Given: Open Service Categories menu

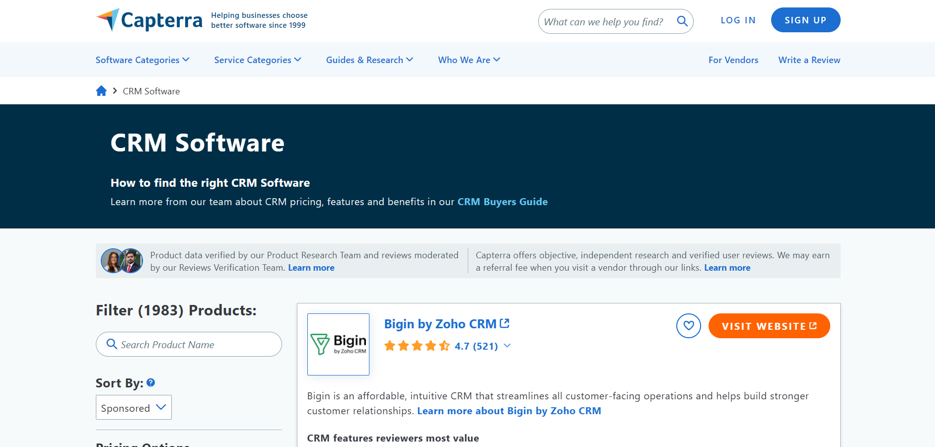Looking at the screenshot, I should [258, 60].
